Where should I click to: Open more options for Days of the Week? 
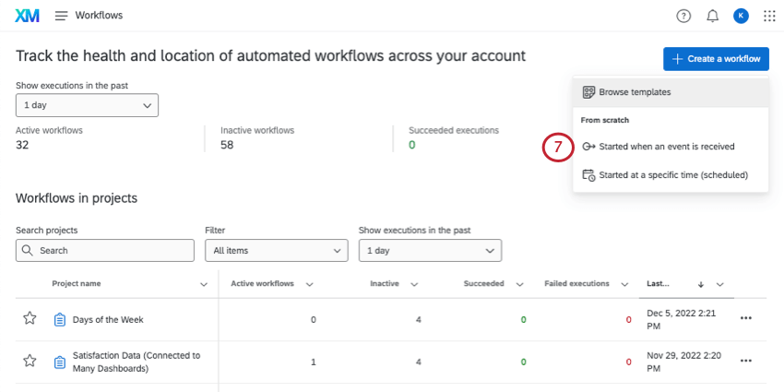tap(746, 319)
